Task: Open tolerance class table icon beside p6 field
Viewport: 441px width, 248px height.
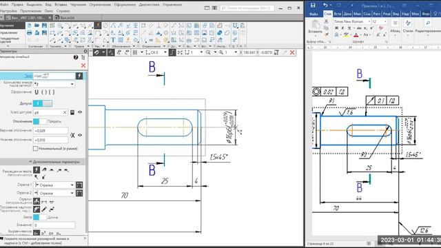Action: tap(72, 112)
